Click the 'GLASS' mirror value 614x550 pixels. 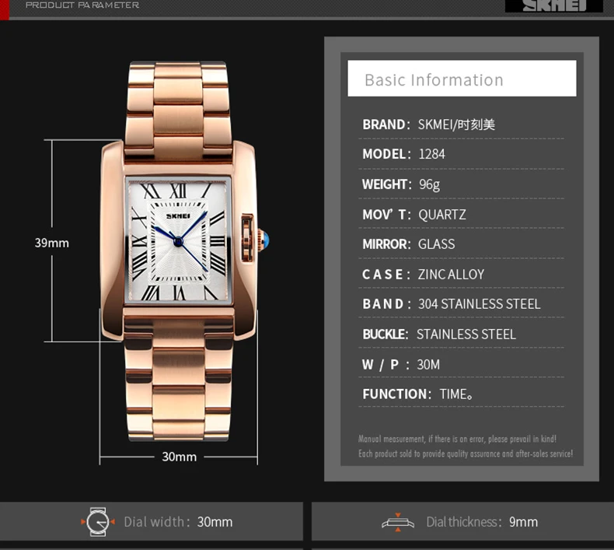pos(437,244)
